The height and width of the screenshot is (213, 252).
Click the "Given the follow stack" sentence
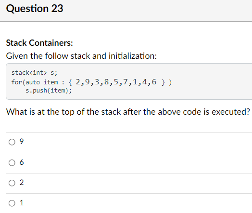(81, 56)
